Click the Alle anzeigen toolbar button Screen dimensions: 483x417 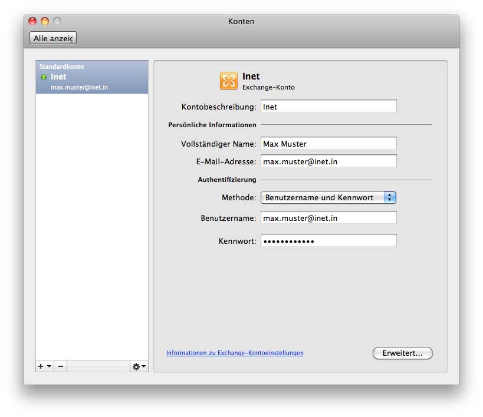[x=53, y=38]
